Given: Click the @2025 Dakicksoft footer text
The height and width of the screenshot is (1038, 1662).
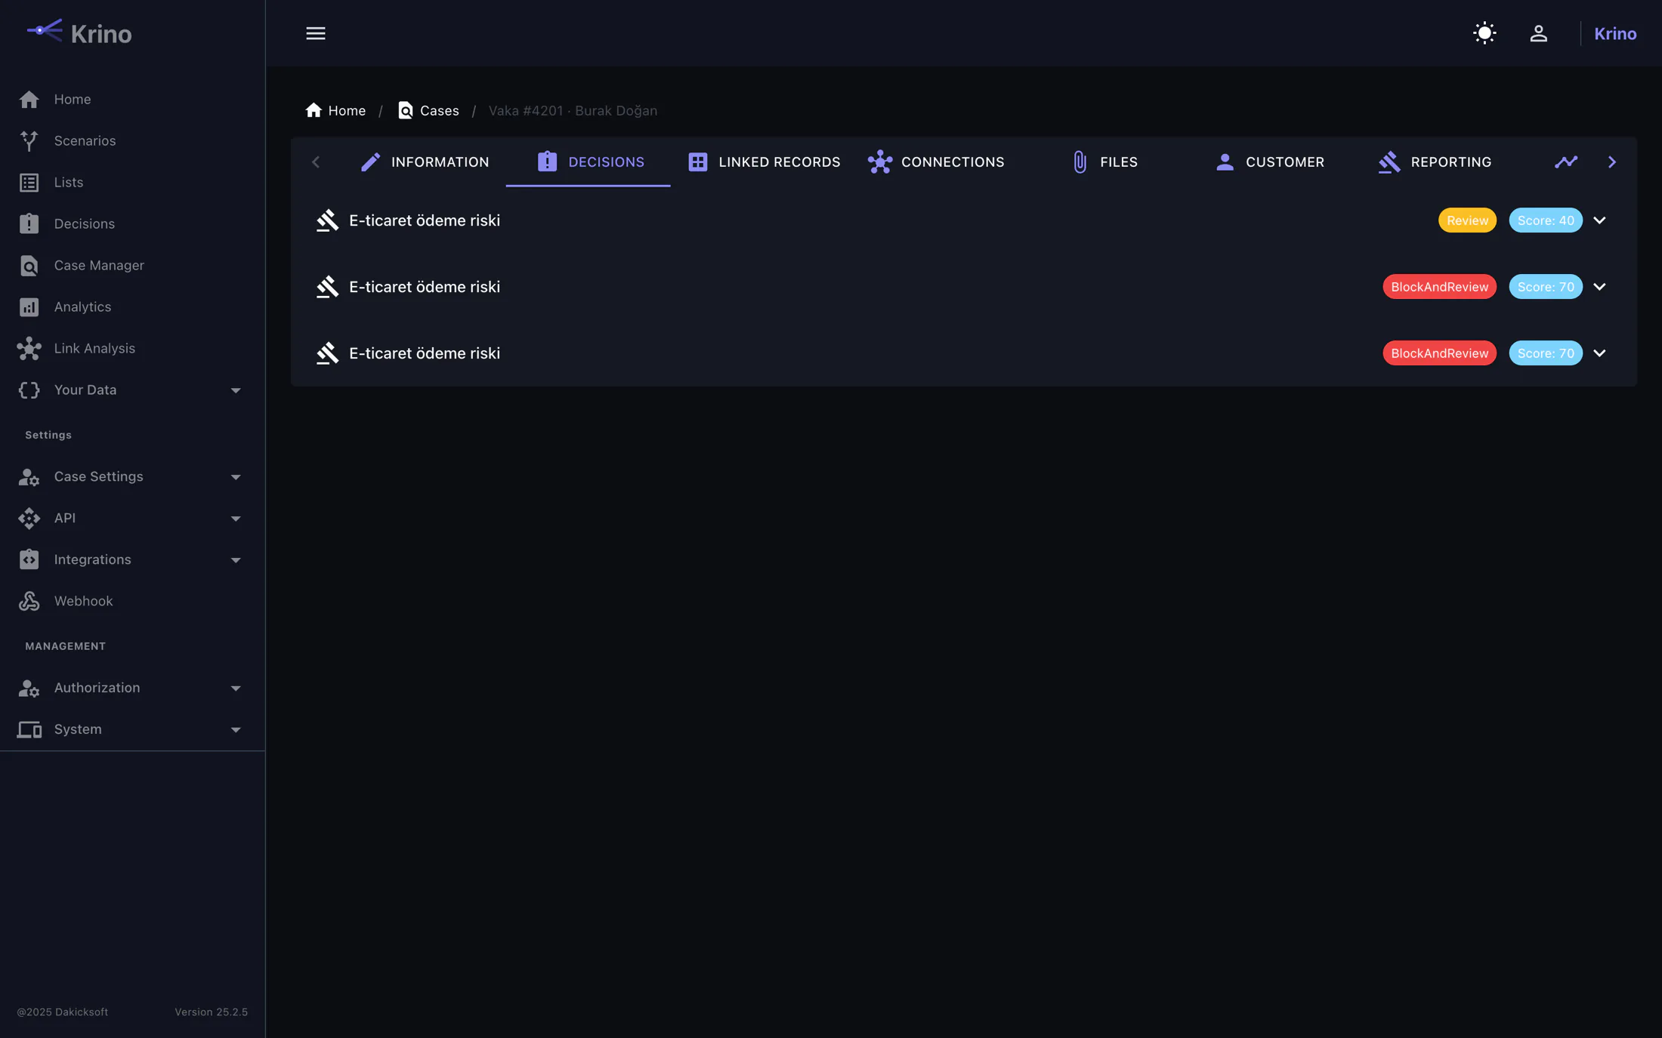Looking at the screenshot, I should pyautogui.click(x=63, y=1012).
